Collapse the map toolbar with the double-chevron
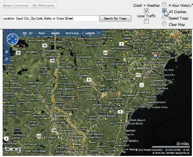 coord(99,33)
